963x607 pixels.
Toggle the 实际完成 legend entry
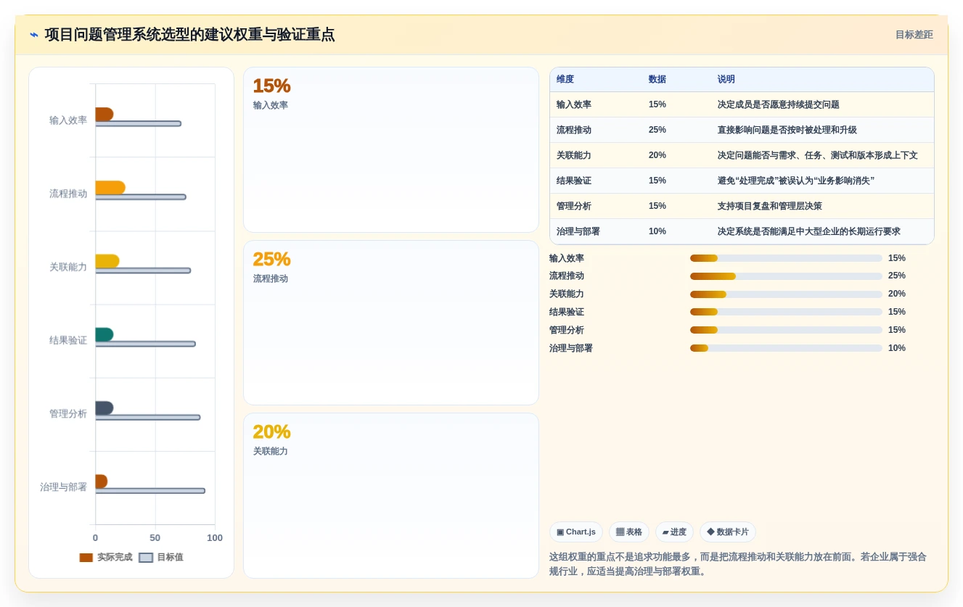[106, 557]
